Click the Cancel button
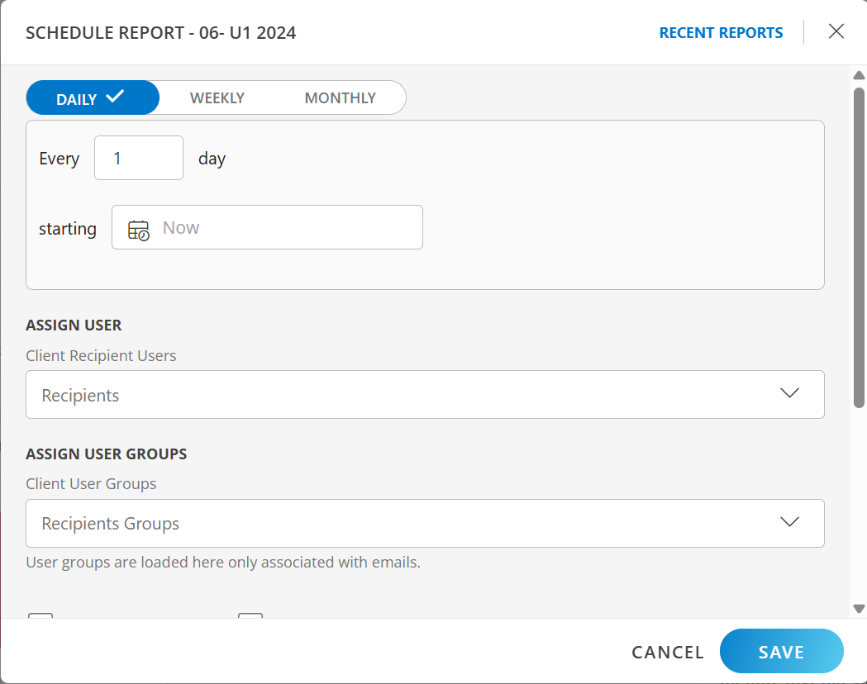The height and width of the screenshot is (684, 867). 668,653
